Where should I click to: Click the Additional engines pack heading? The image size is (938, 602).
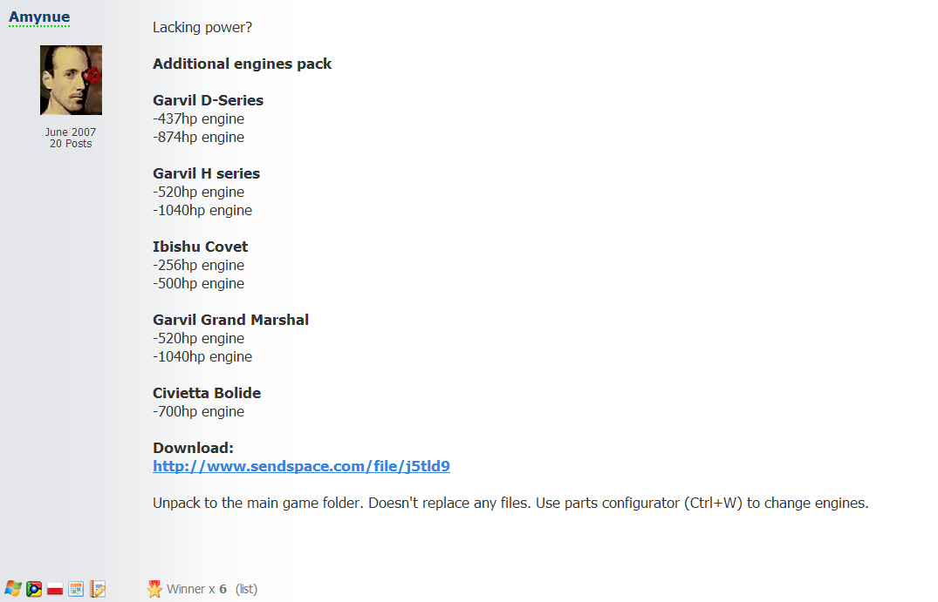point(243,64)
